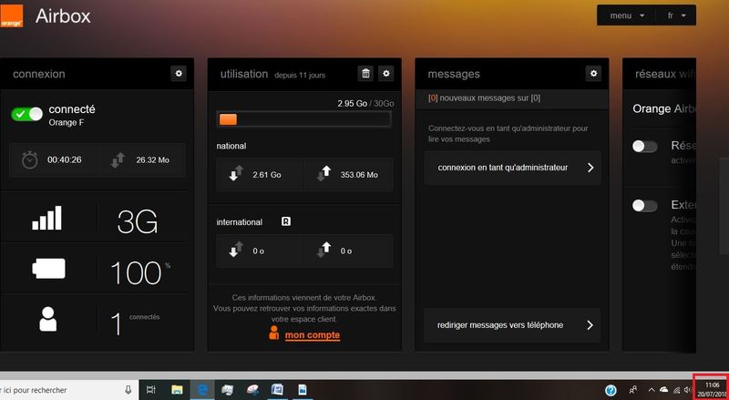Click the trash icon in utilisation panel
The image size is (729, 400).
click(365, 73)
